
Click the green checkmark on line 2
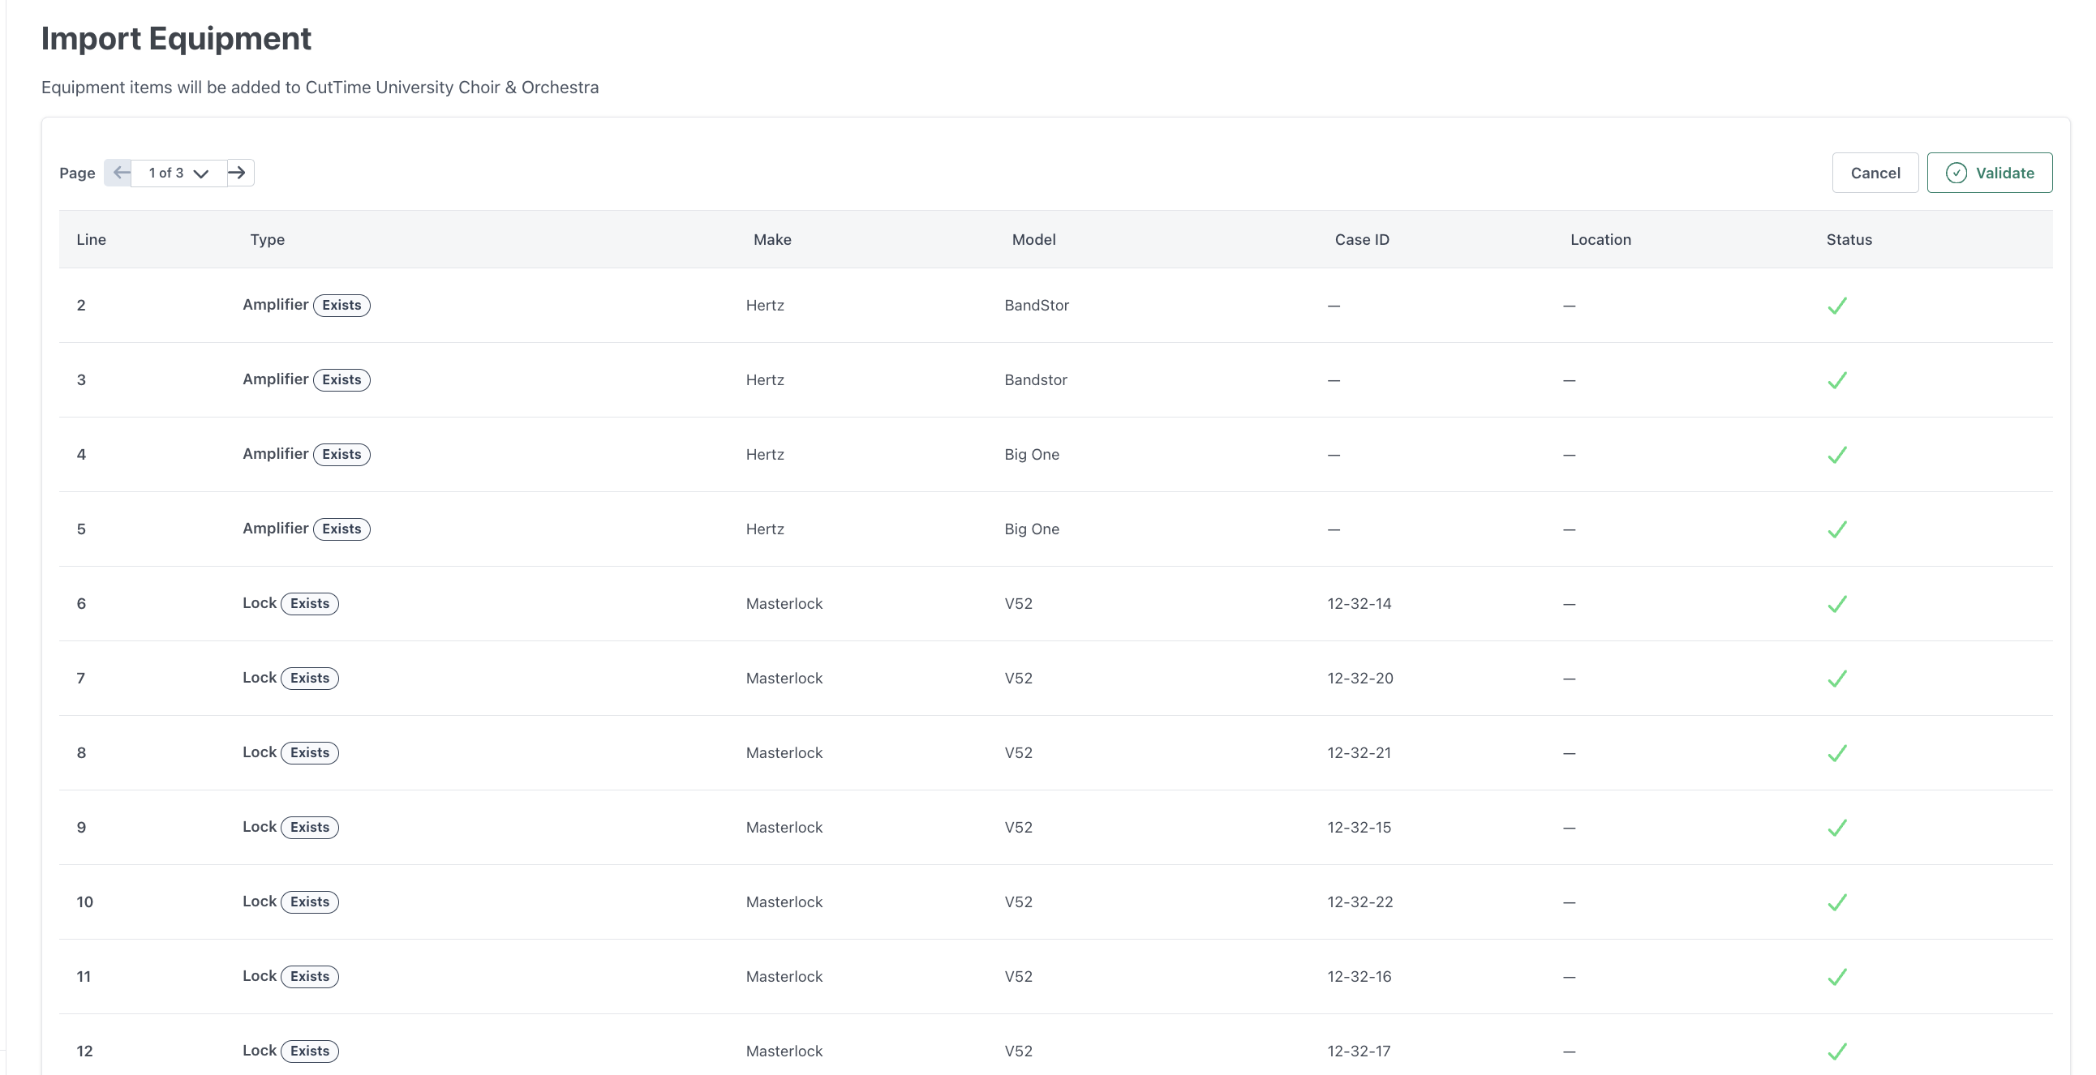[1836, 306]
